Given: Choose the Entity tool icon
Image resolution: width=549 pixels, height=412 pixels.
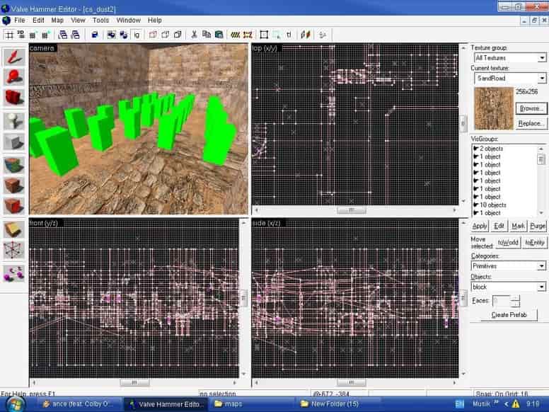Looking at the screenshot, I should coord(14,120).
